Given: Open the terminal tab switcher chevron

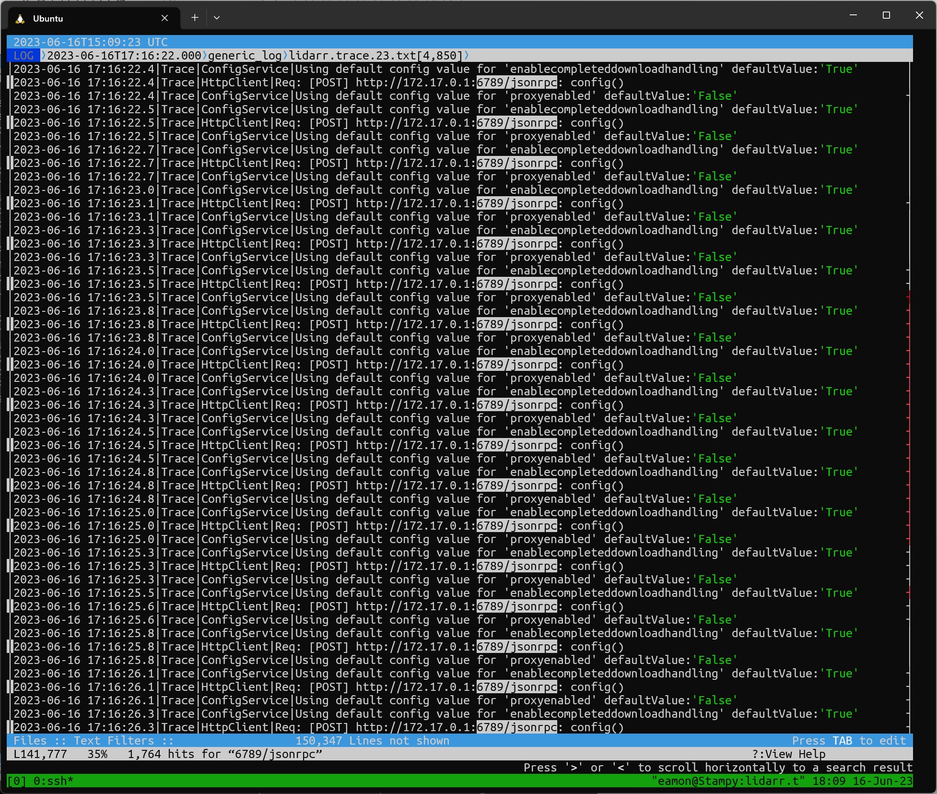Looking at the screenshot, I should click(x=217, y=17).
